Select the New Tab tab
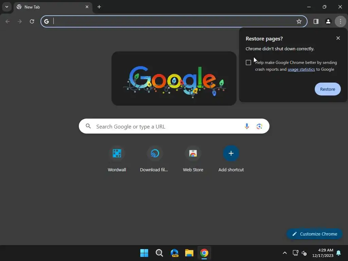Viewport: 348px width, 261px height. pyautogui.click(x=53, y=7)
